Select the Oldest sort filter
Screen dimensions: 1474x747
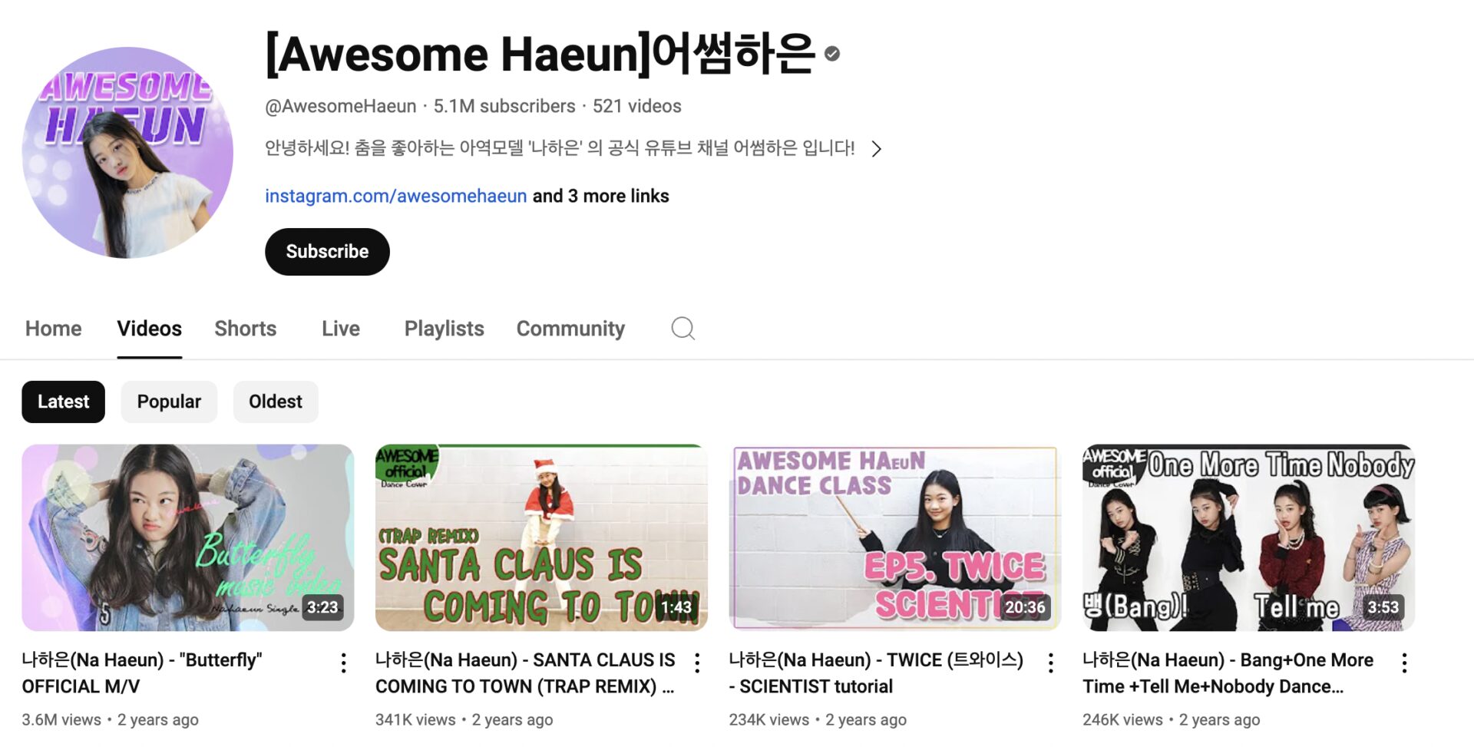(276, 402)
